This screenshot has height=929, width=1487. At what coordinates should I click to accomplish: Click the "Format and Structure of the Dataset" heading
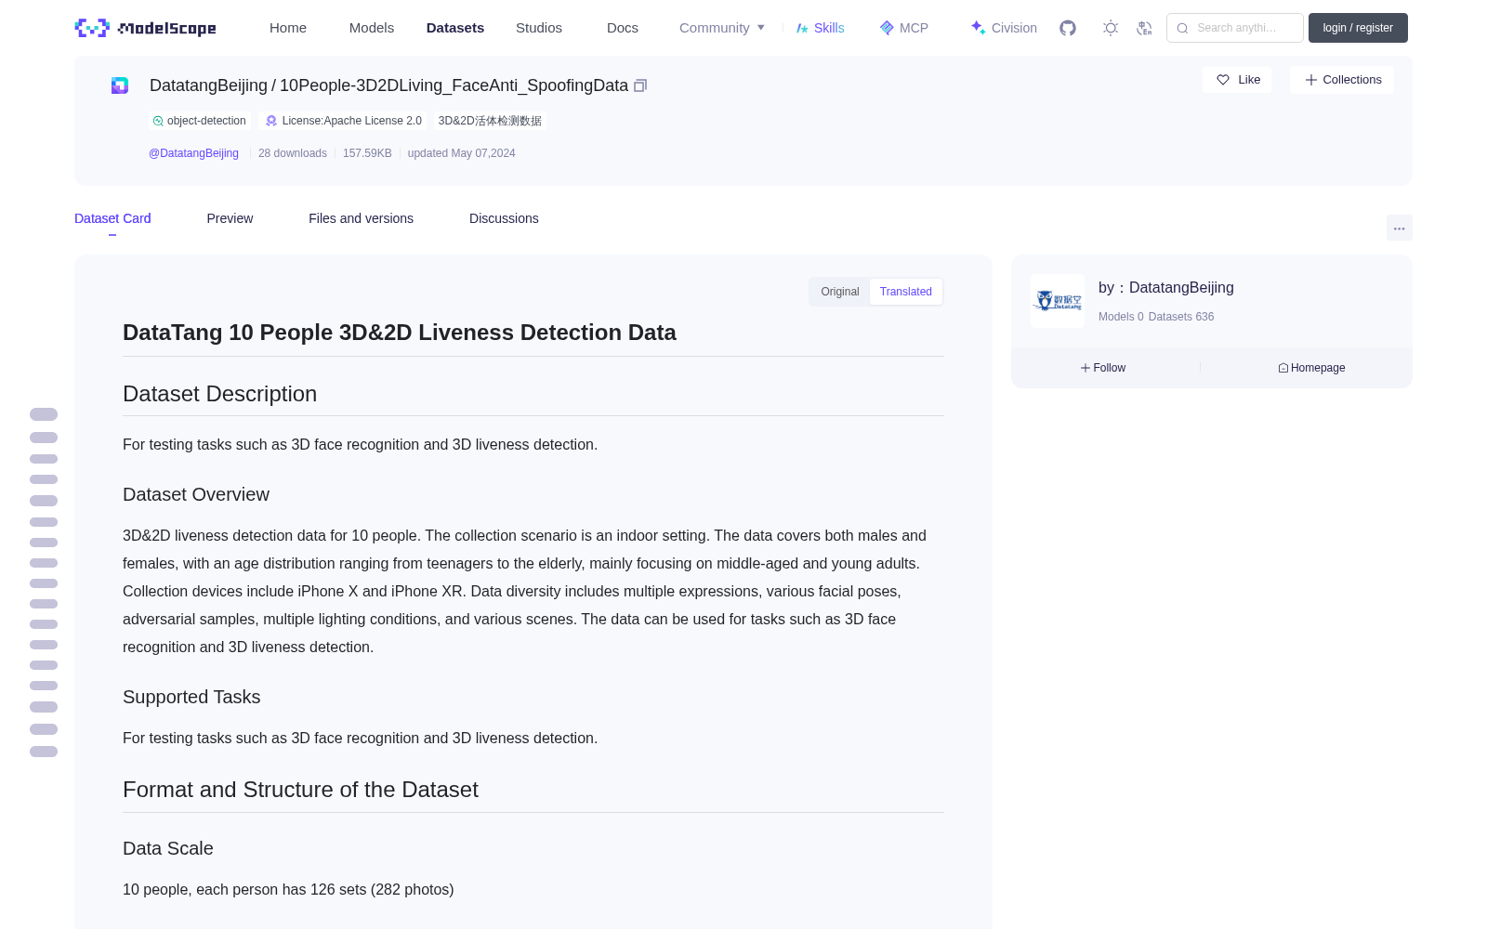300,790
